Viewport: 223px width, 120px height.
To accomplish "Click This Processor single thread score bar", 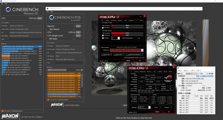I will coord(127,26).
